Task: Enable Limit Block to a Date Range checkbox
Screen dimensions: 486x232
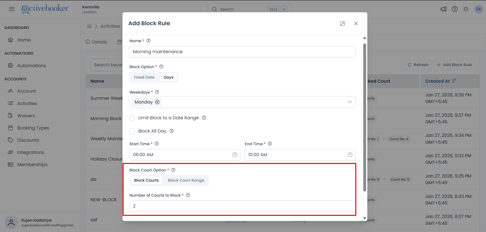Action: [x=132, y=118]
